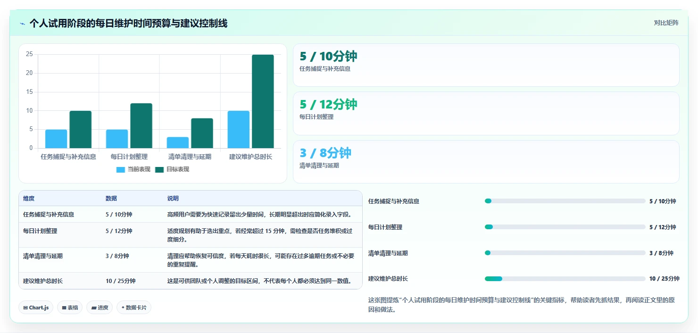Open the 5 / 12分钟 data card
Screen dimensions: 698x333
pyautogui.click(x=486, y=114)
